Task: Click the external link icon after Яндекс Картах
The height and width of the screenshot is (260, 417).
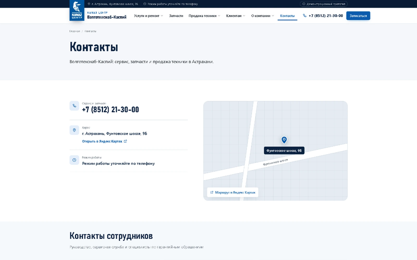Action: pyautogui.click(x=125, y=141)
